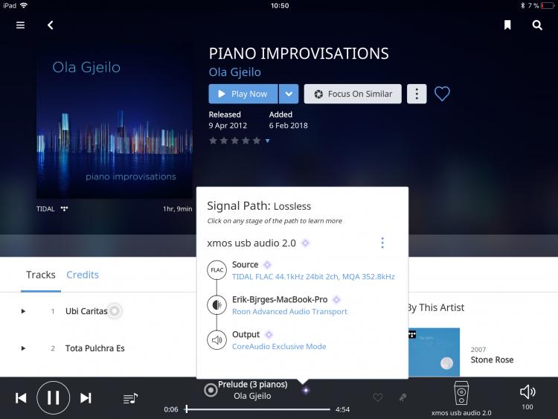Click Focus On Similar button
This screenshot has height=419, width=558.
tap(353, 94)
